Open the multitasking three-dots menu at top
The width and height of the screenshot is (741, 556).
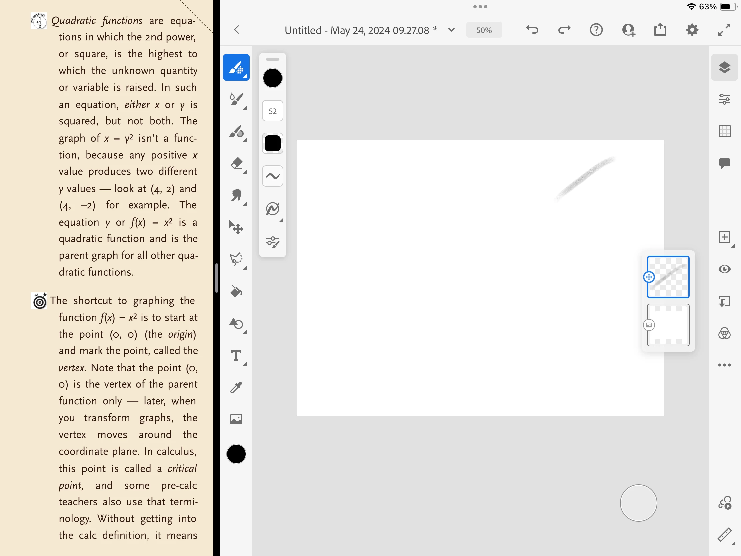click(x=480, y=7)
